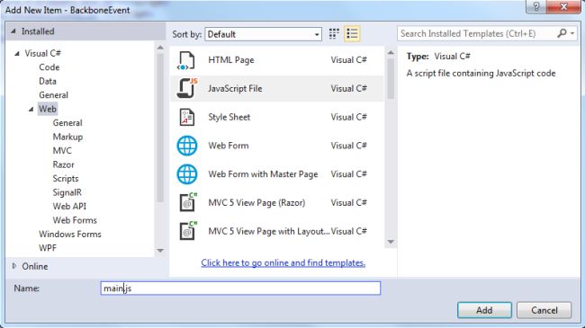585x328 pixels.
Task: Select the JavaScript File template icon
Action: pyautogui.click(x=187, y=88)
